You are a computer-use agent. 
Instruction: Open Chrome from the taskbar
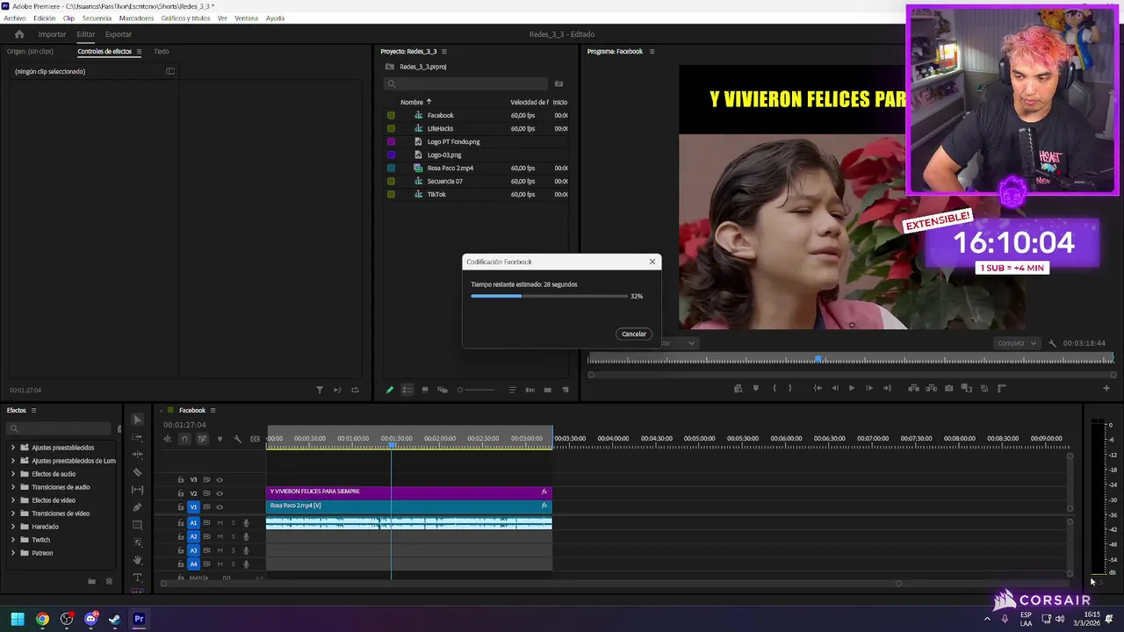click(42, 619)
